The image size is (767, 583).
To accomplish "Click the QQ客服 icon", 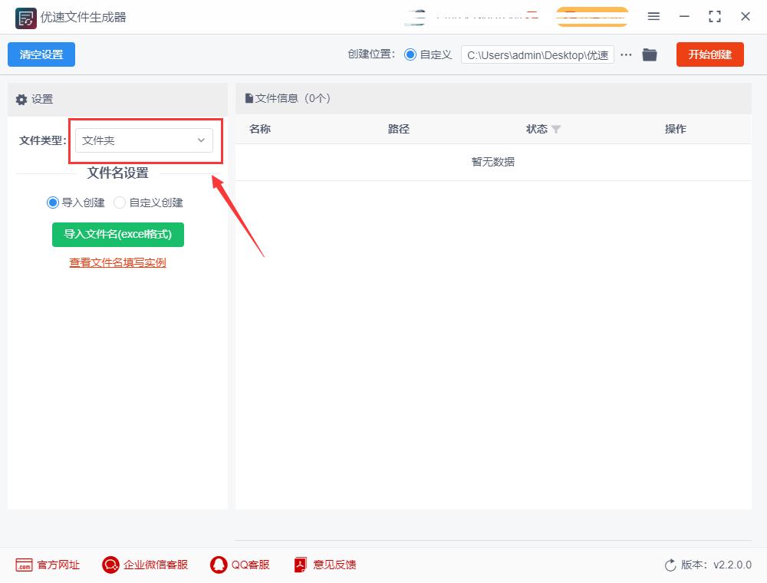I will point(216,565).
